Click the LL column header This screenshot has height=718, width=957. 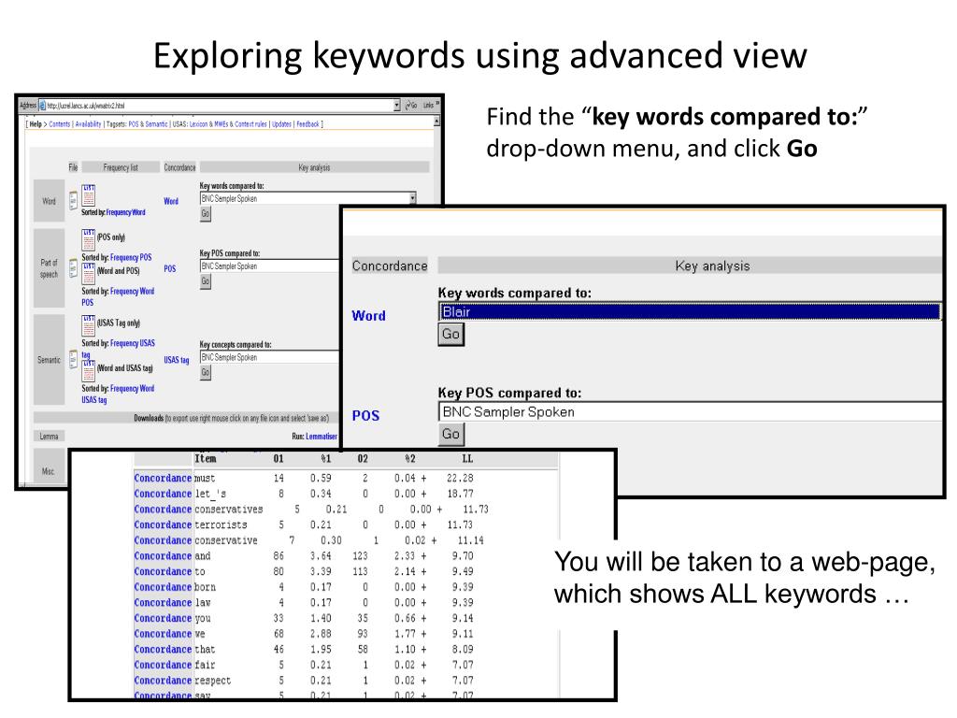point(467,458)
